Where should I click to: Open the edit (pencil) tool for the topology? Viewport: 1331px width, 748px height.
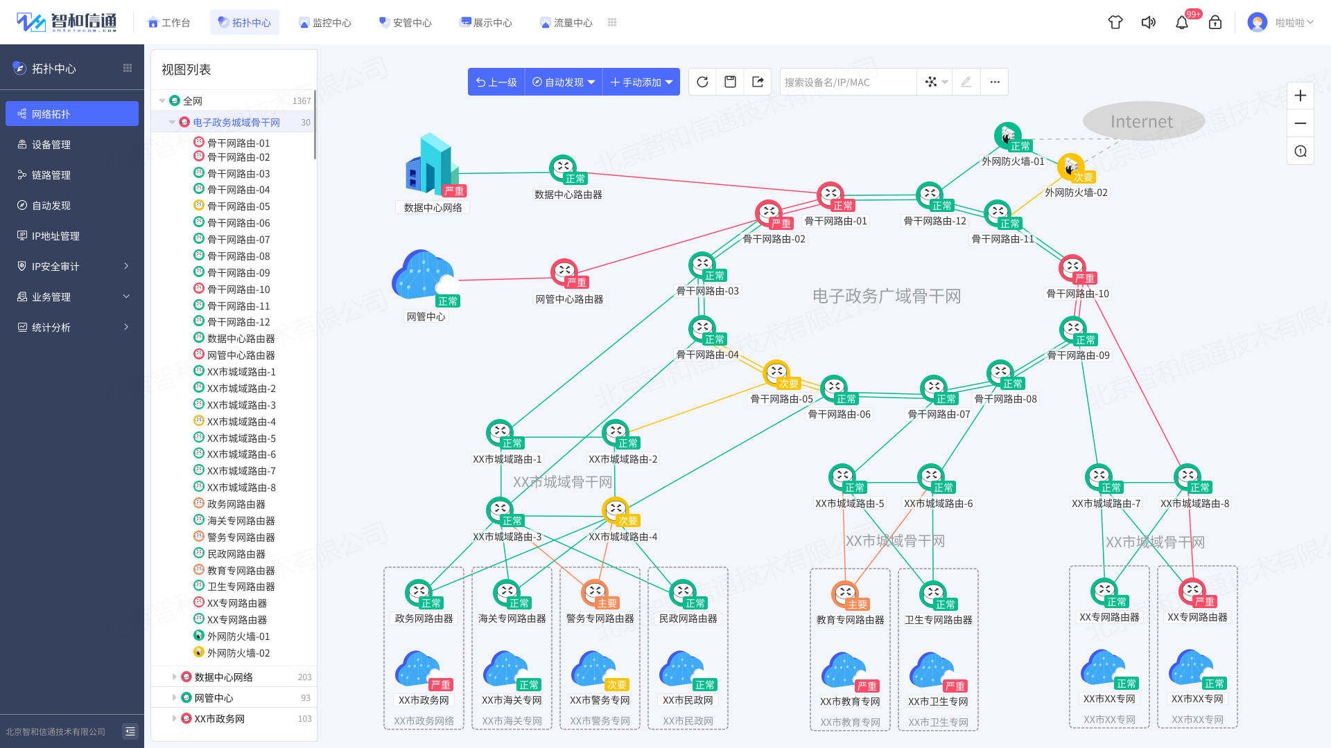coord(966,81)
